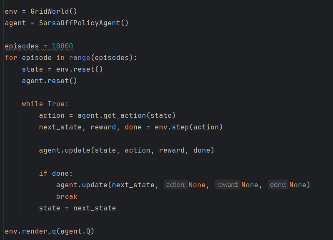The width and height of the screenshot is (333, 240).
Task: Click the 'done:' inlay parameter hint
Action: [x=278, y=185]
